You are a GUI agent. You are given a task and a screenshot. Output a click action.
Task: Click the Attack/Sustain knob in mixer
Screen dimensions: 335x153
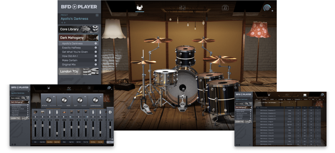point(49,100)
